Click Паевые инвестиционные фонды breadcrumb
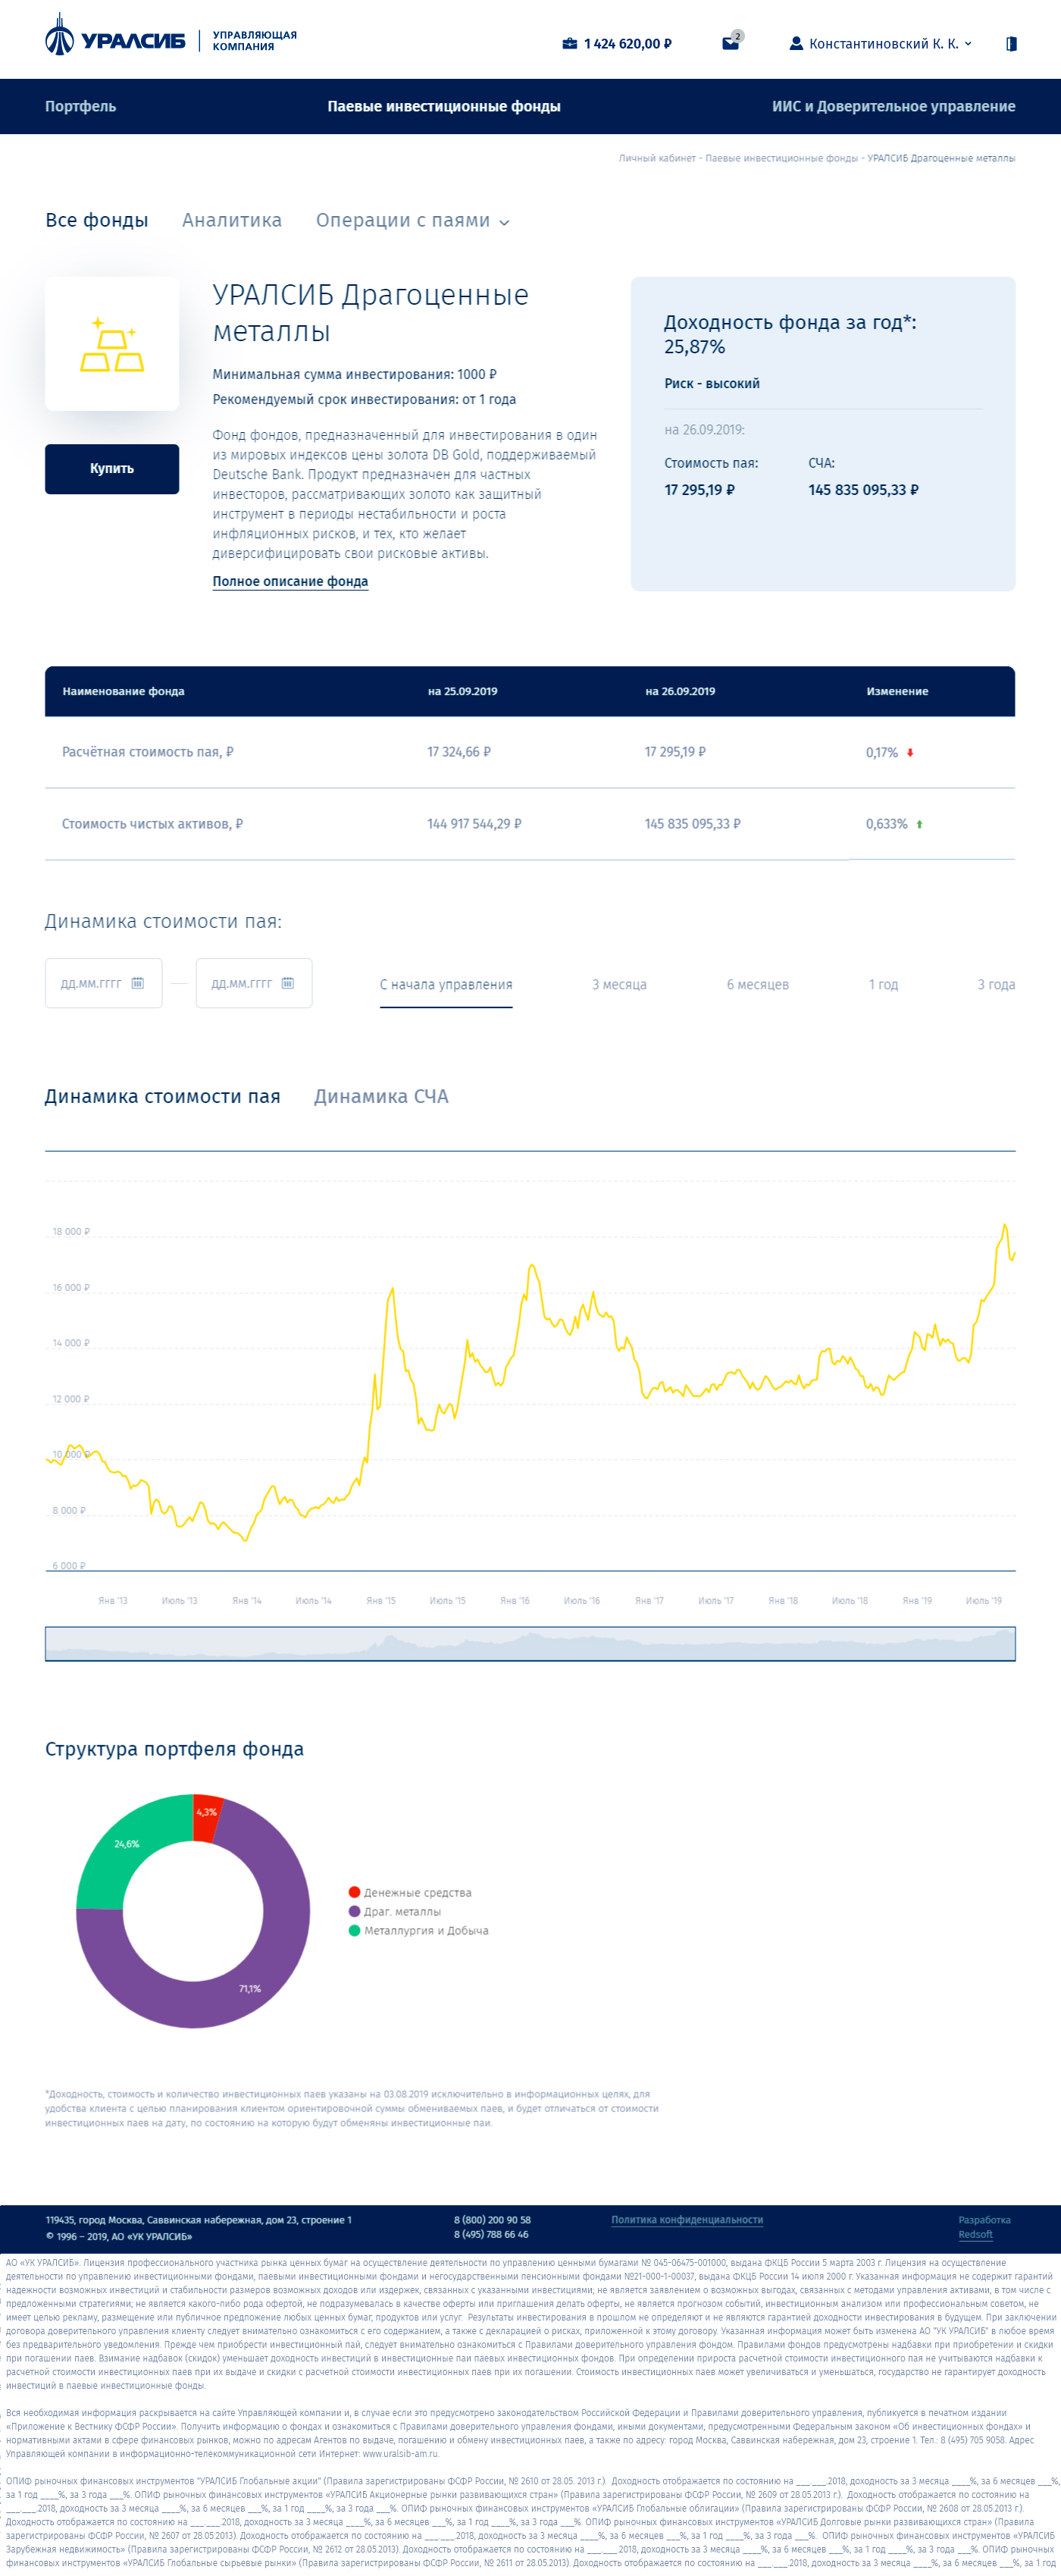 tap(781, 158)
